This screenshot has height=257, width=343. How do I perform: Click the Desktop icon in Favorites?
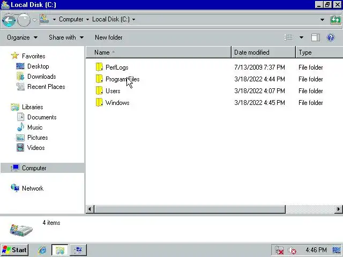tap(20, 66)
